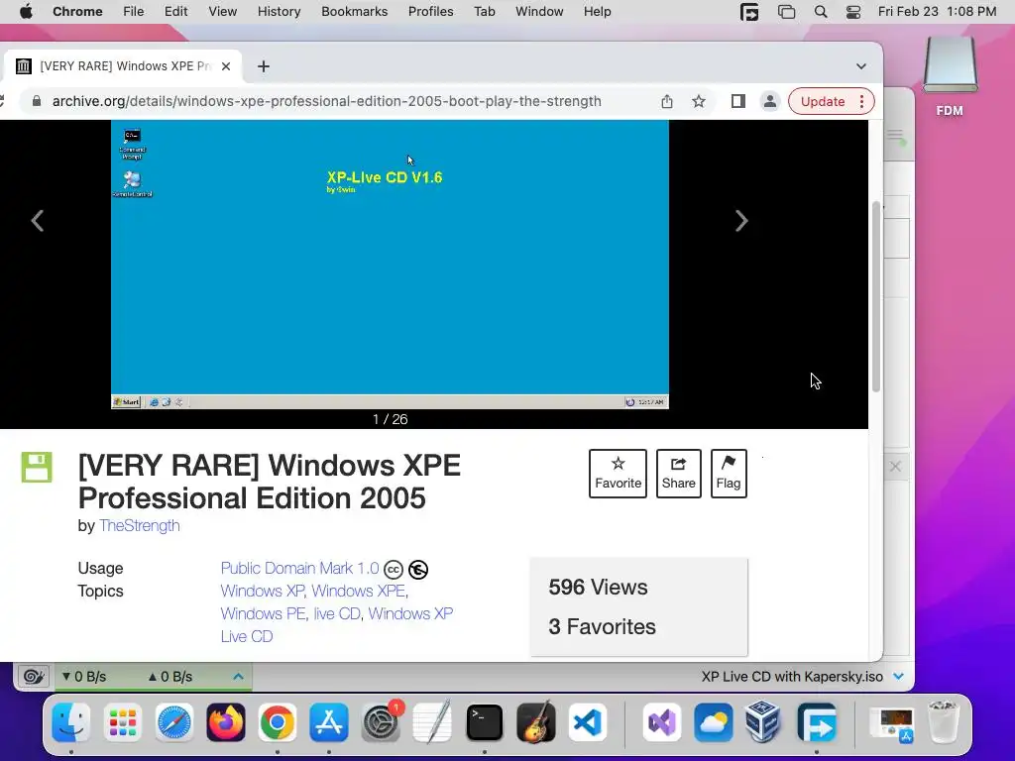Share this page from address bar

point(667,102)
